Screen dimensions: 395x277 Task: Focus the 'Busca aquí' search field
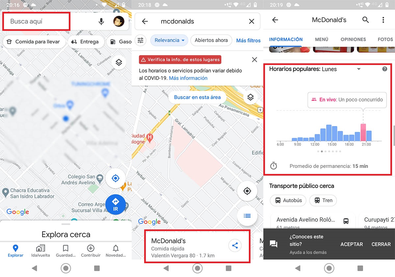(x=36, y=21)
